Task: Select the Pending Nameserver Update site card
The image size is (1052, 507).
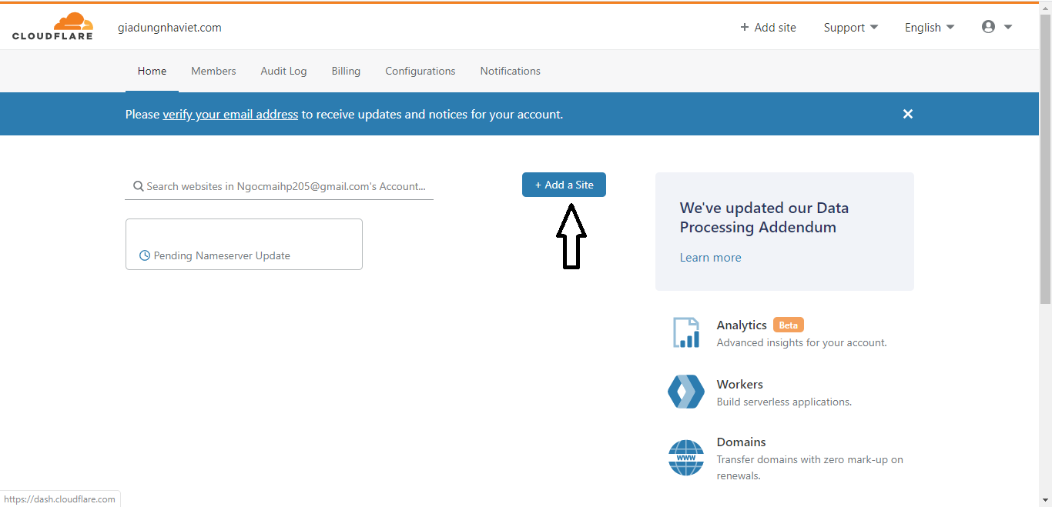Action: [243, 244]
